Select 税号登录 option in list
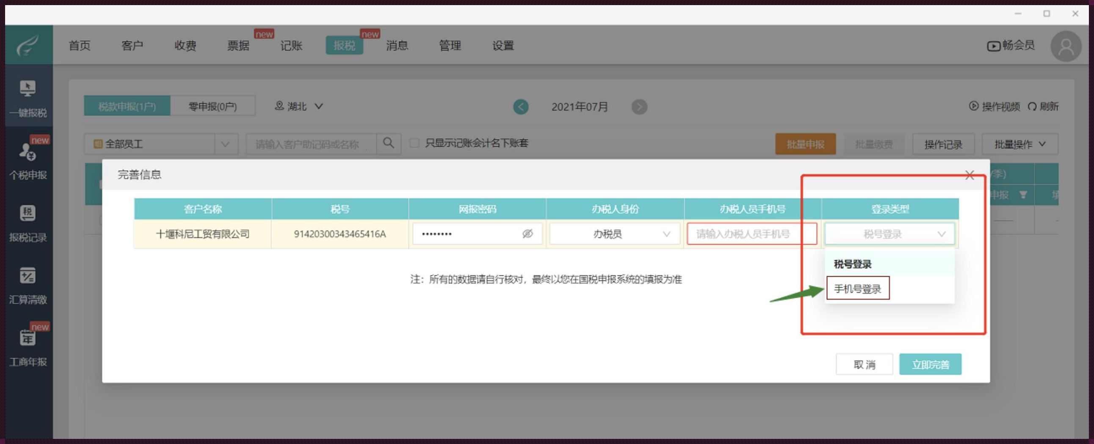Screen dimensions: 1094x444 click(x=890, y=264)
